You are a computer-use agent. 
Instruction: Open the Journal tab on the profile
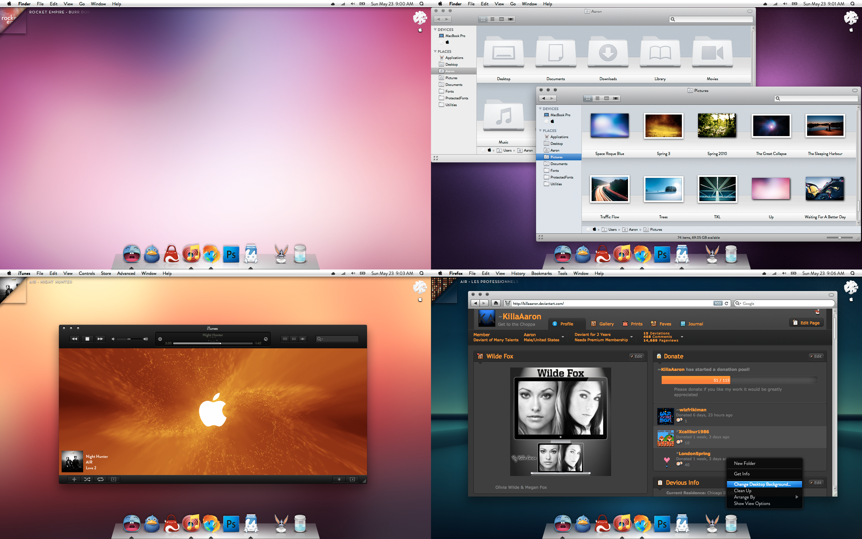tap(692, 324)
